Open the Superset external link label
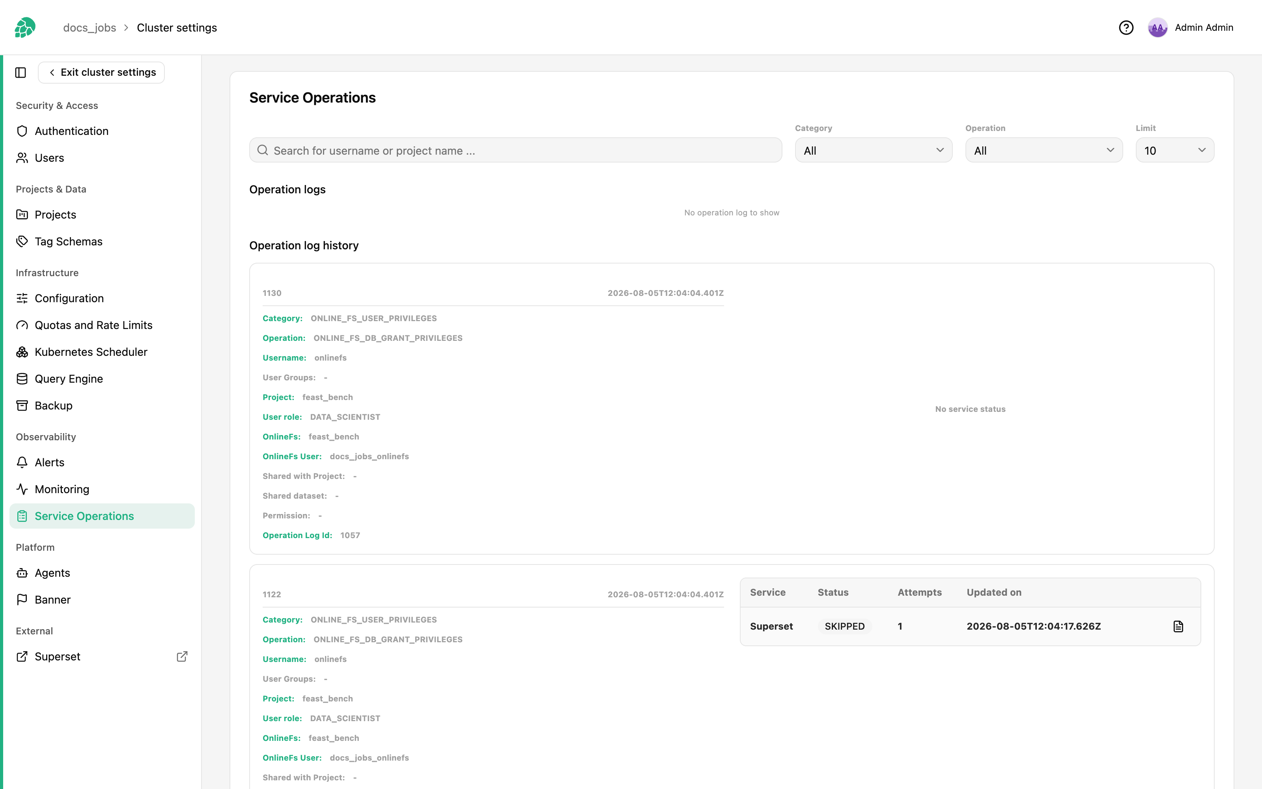The width and height of the screenshot is (1262, 789). tap(57, 656)
